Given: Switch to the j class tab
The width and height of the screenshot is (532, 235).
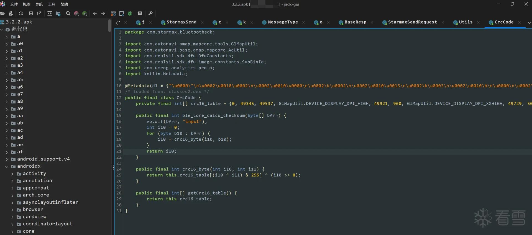Looking at the screenshot, I should click(x=140, y=22).
